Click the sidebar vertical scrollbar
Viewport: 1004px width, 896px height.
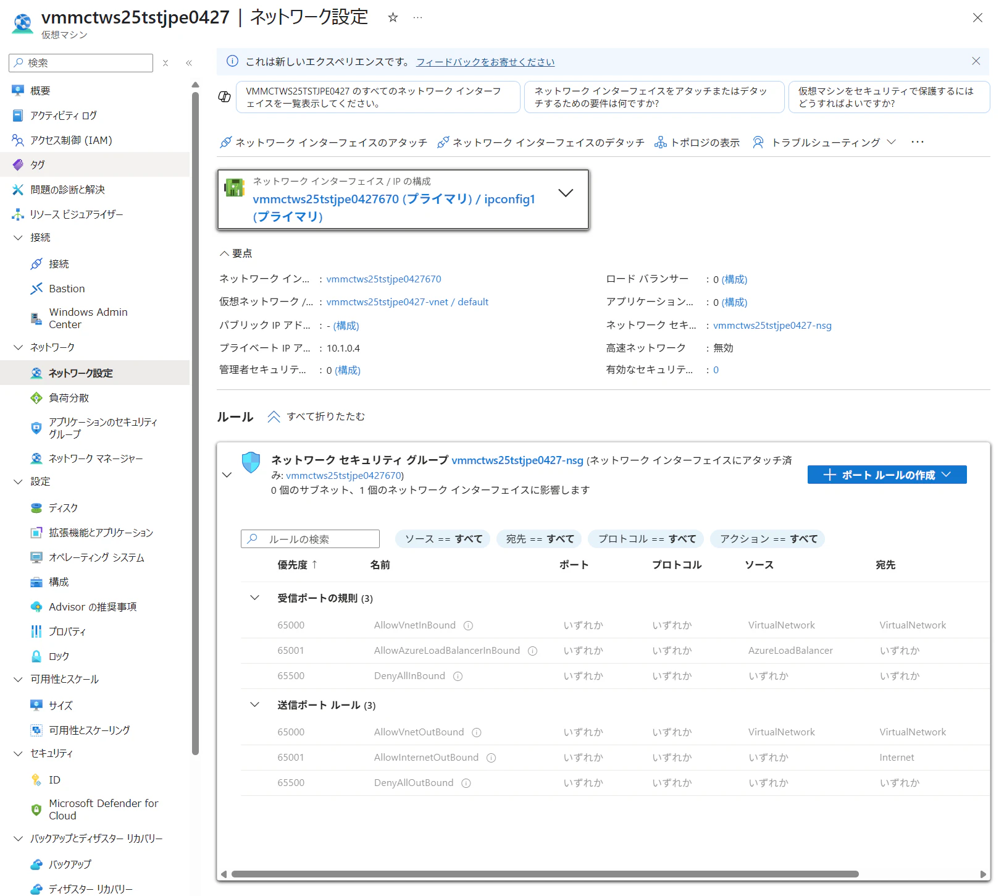click(196, 423)
